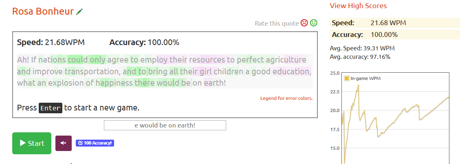This screenshot has height=164, width=460.
Task: Click the Avg. accuracy 97.16% text
Action: click(360, 56)
